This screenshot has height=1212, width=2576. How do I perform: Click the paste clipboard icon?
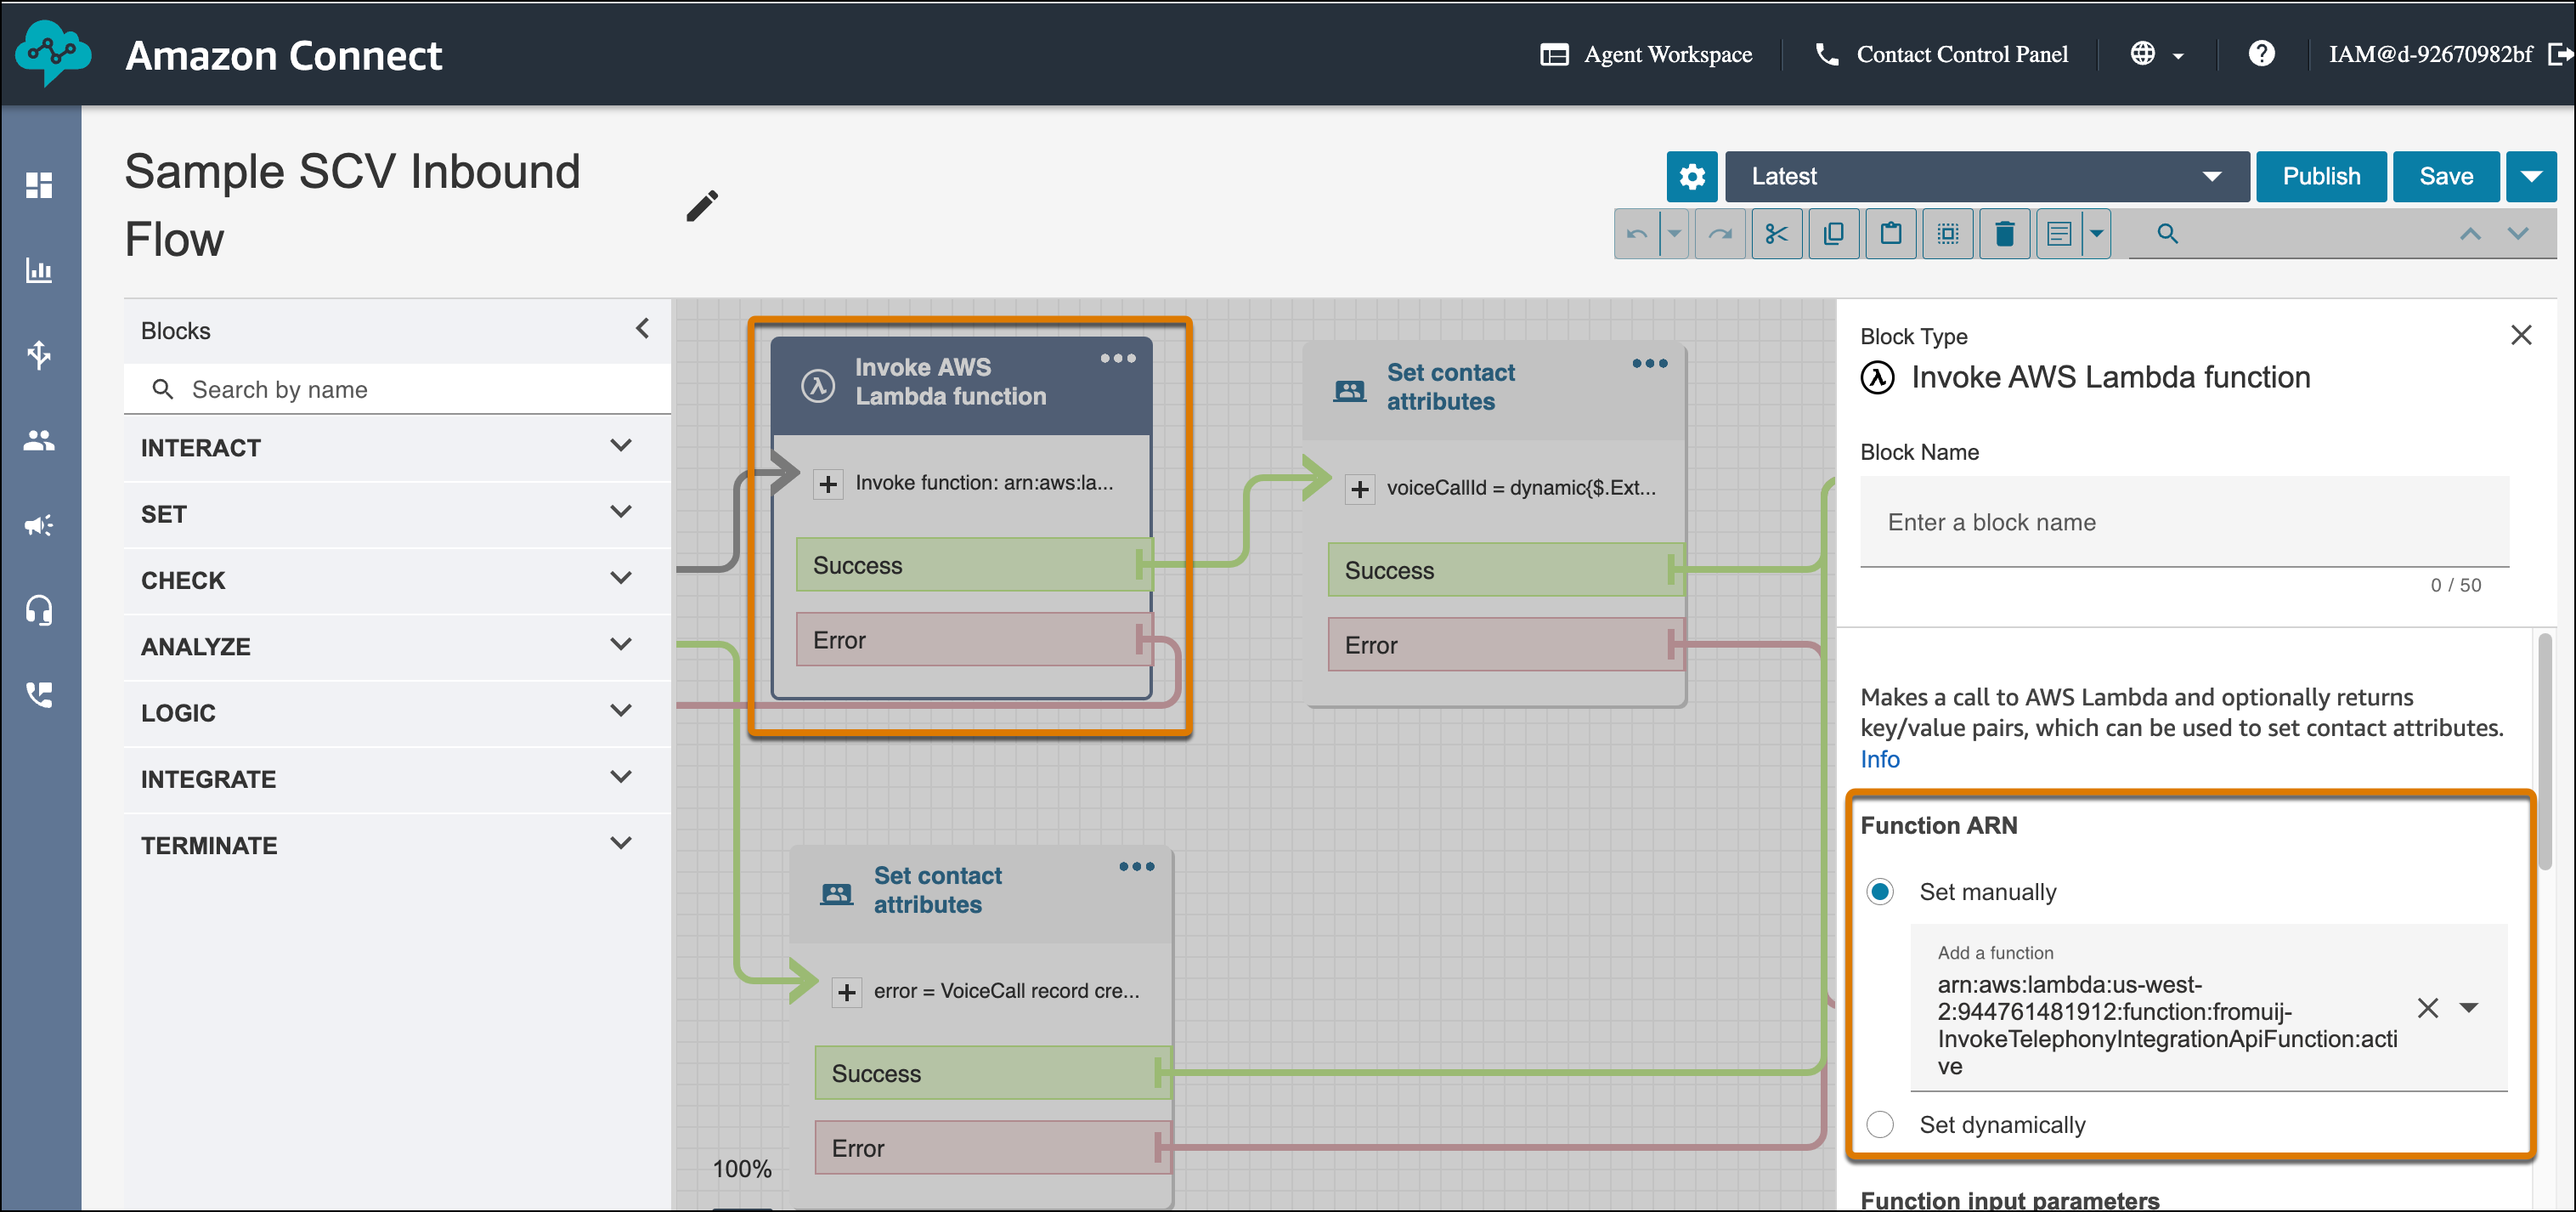coord(1891,234)
